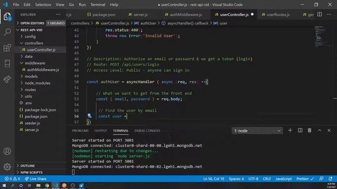Show the Debug Console panel tab
Screen dimensions: 337x189
pyautogui.click(x=147, y=131)
